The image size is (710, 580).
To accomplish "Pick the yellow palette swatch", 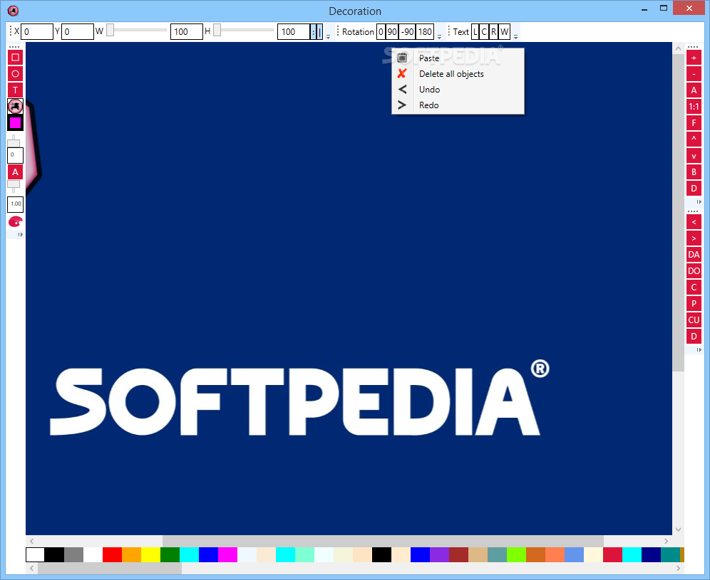I will tap(151, 554).
